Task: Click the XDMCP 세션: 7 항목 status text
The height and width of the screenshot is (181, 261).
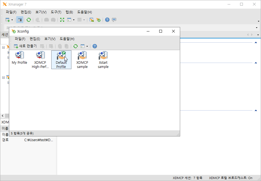Action: [x=187, y=178]
